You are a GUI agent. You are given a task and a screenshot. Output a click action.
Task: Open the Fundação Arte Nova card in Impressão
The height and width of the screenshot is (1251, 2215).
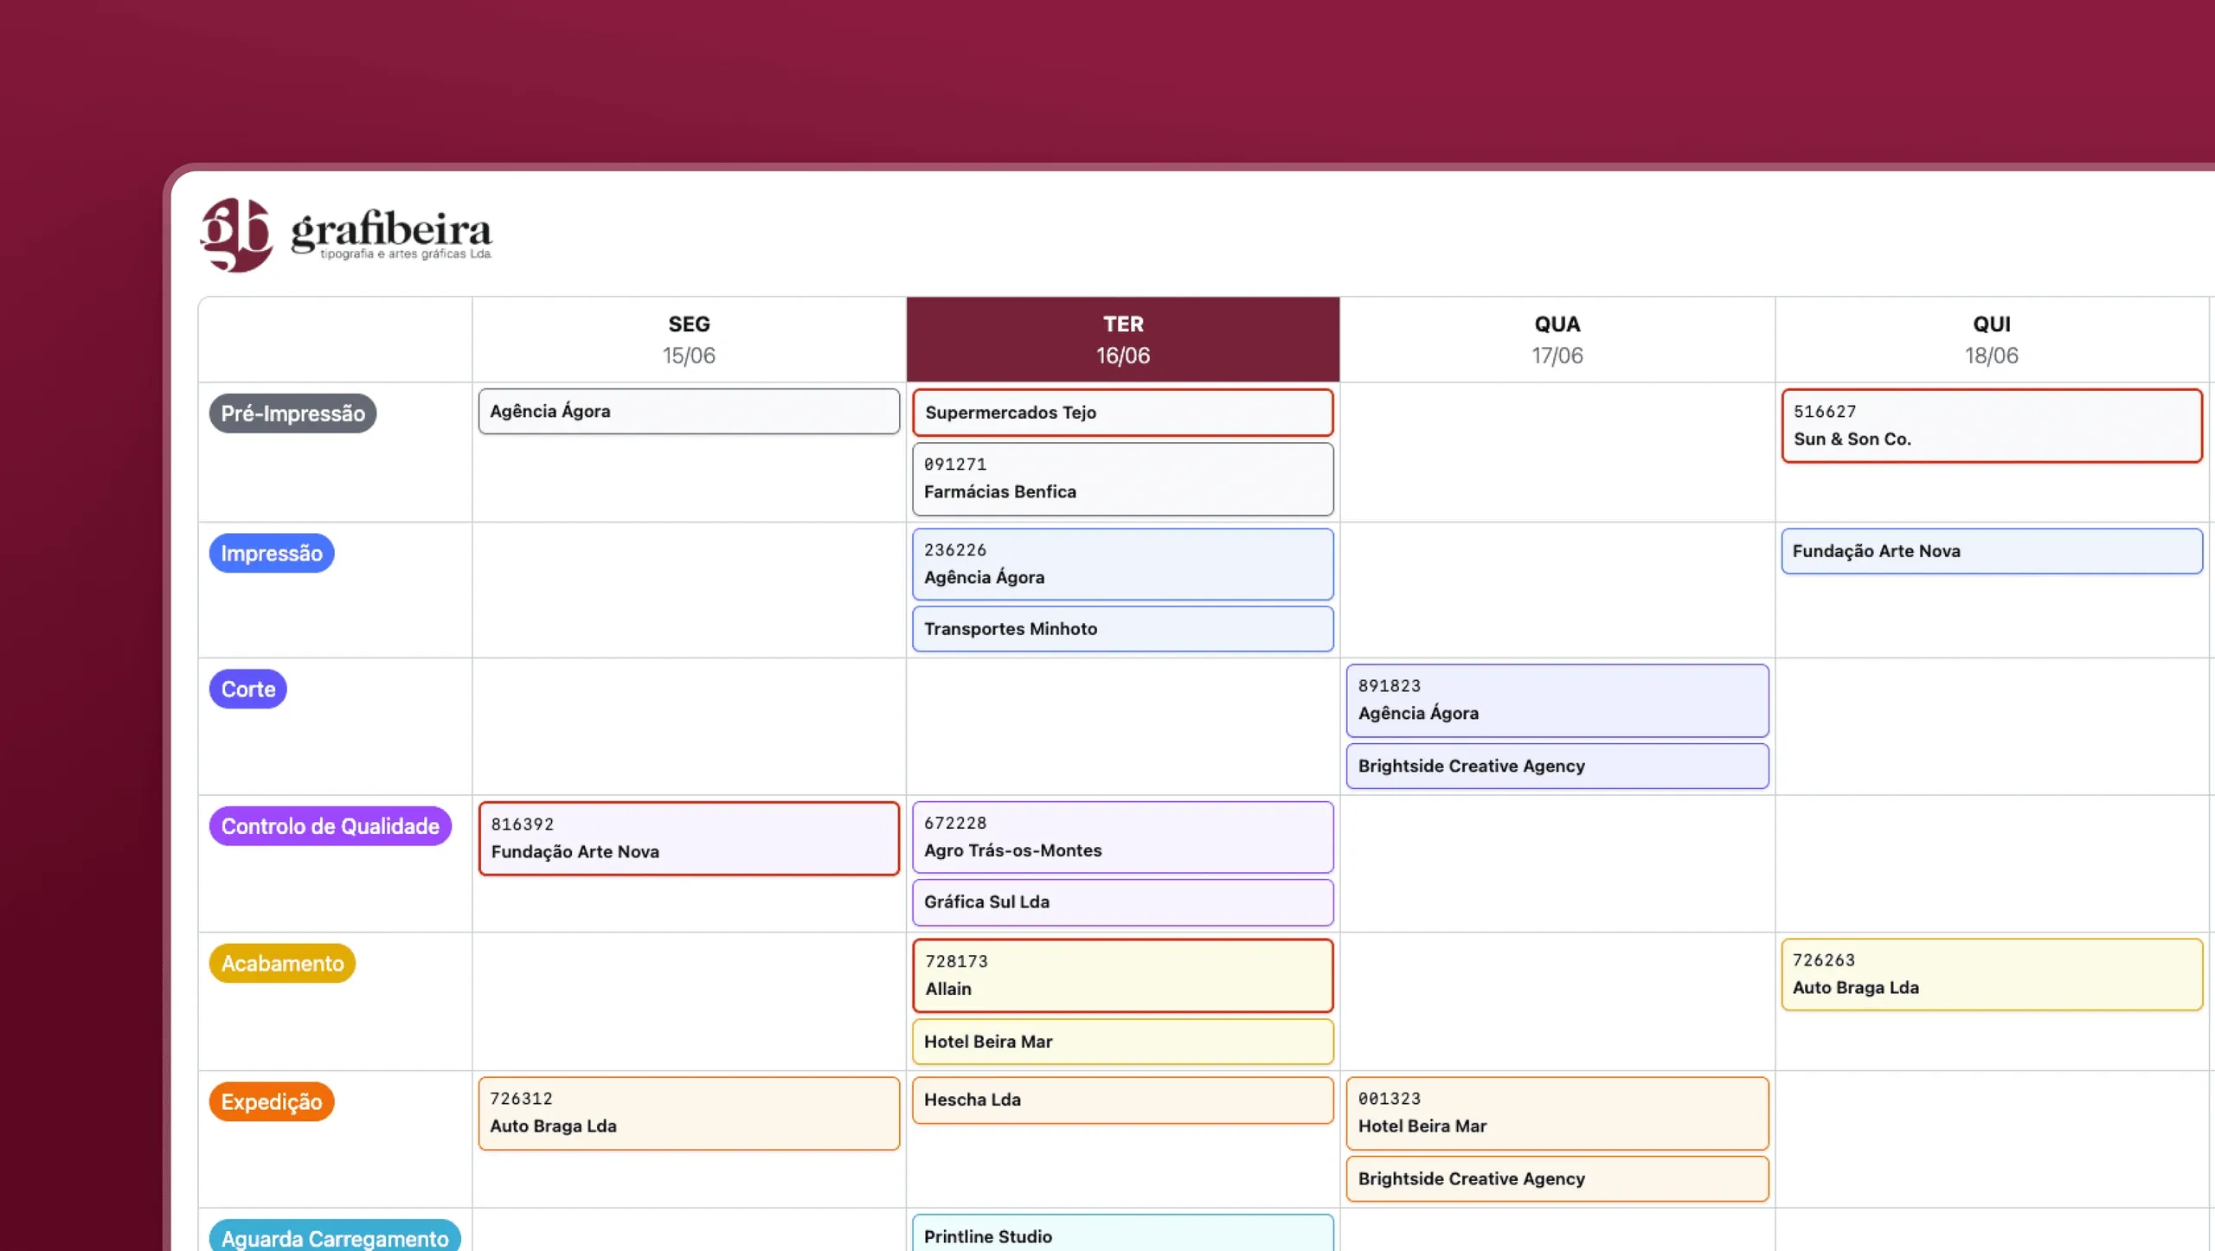pos(1992,551)
